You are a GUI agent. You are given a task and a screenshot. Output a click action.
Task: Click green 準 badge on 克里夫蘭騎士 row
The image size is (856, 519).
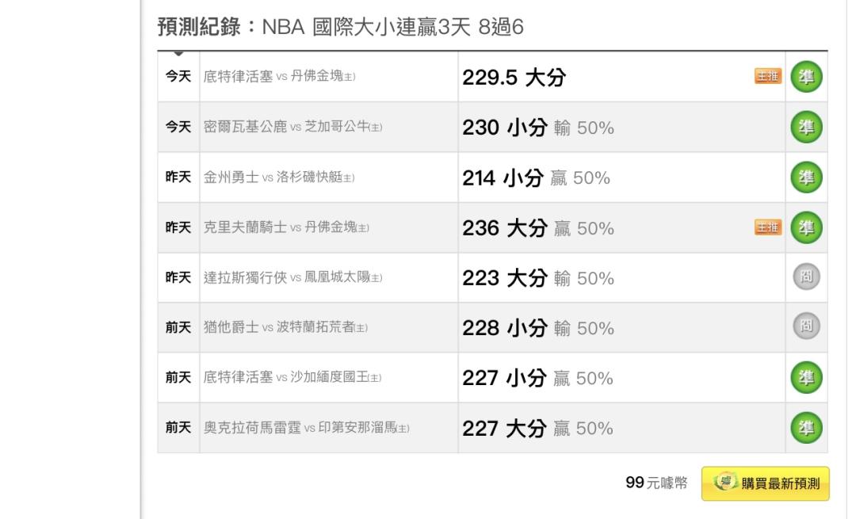[x=806, y=227]
